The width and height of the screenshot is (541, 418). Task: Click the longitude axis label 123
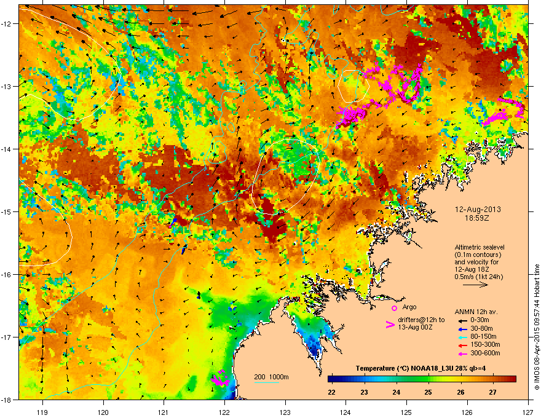pyautogui.click(x=285, y=412)
